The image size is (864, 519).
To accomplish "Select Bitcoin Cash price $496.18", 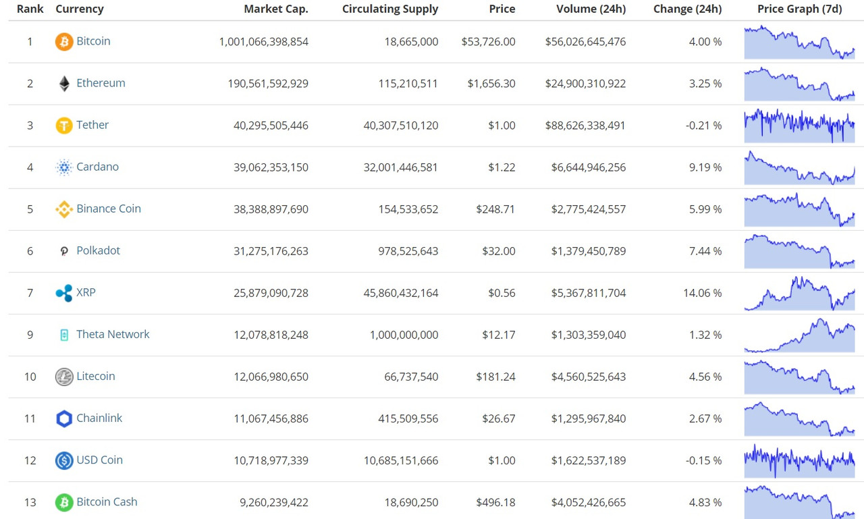I will [495, 502].
